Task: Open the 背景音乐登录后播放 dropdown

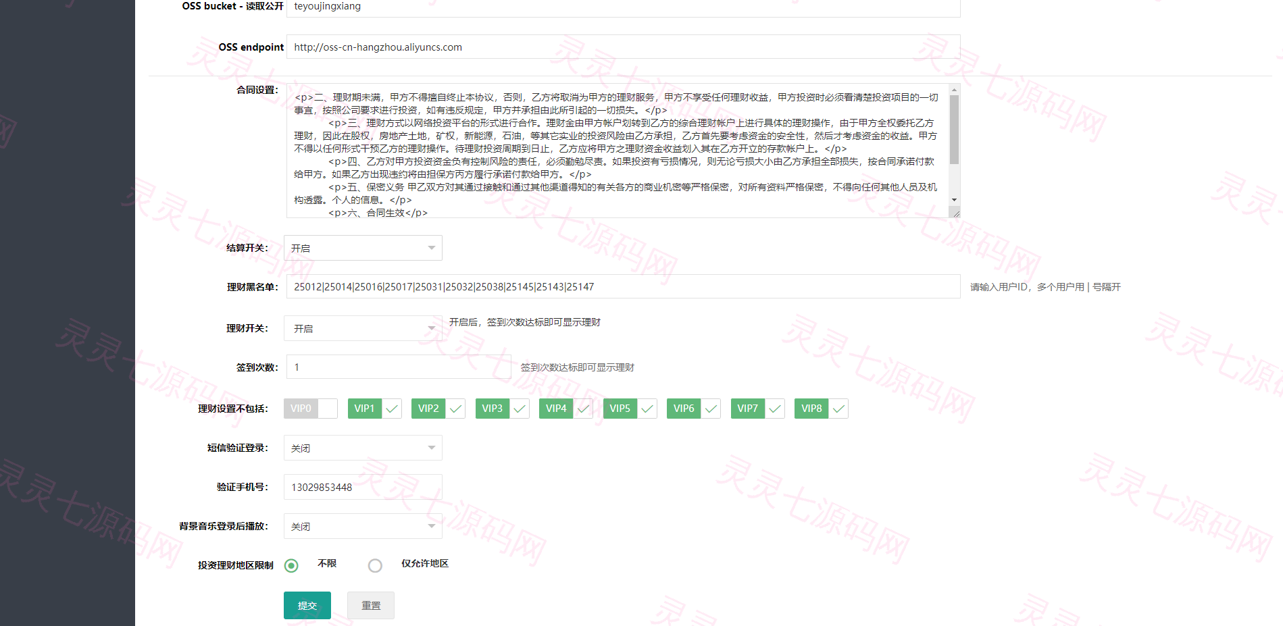Action: pyautogui.click(x=363, y=526)
